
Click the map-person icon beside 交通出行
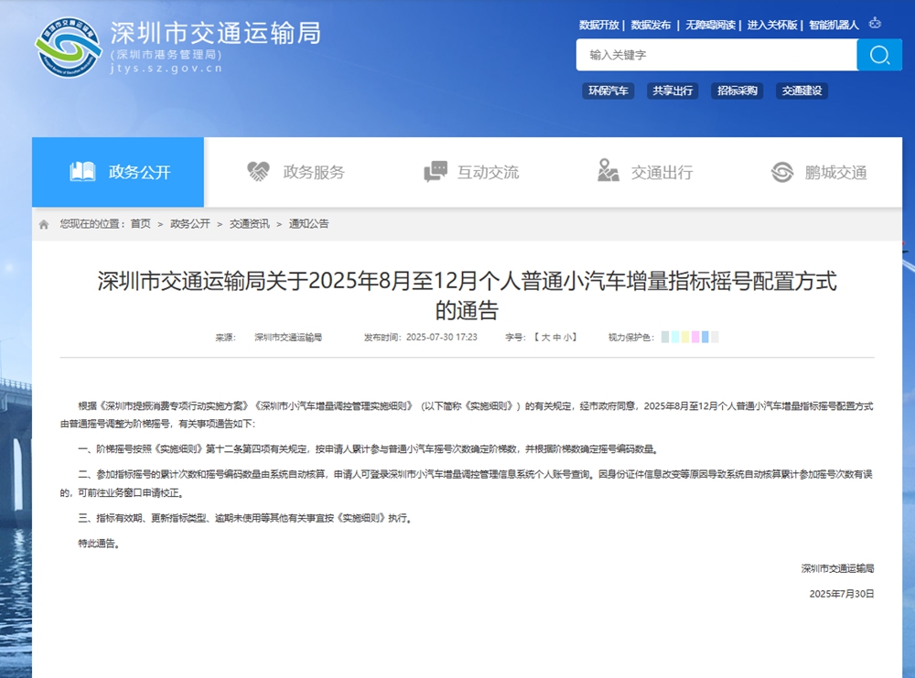608,172
